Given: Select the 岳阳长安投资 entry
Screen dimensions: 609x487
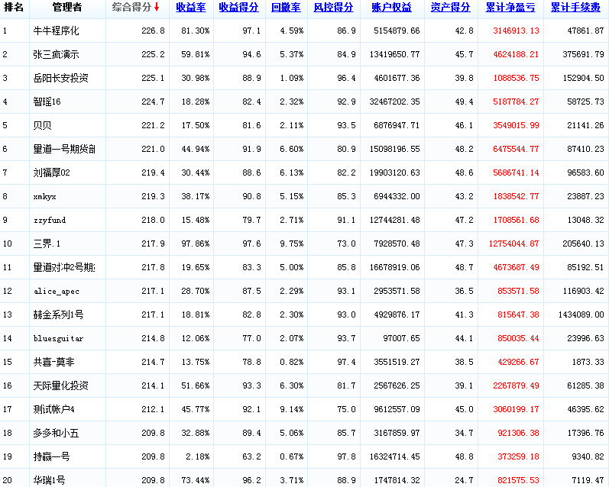Looking at the screenshot, I should click(61, 79).
